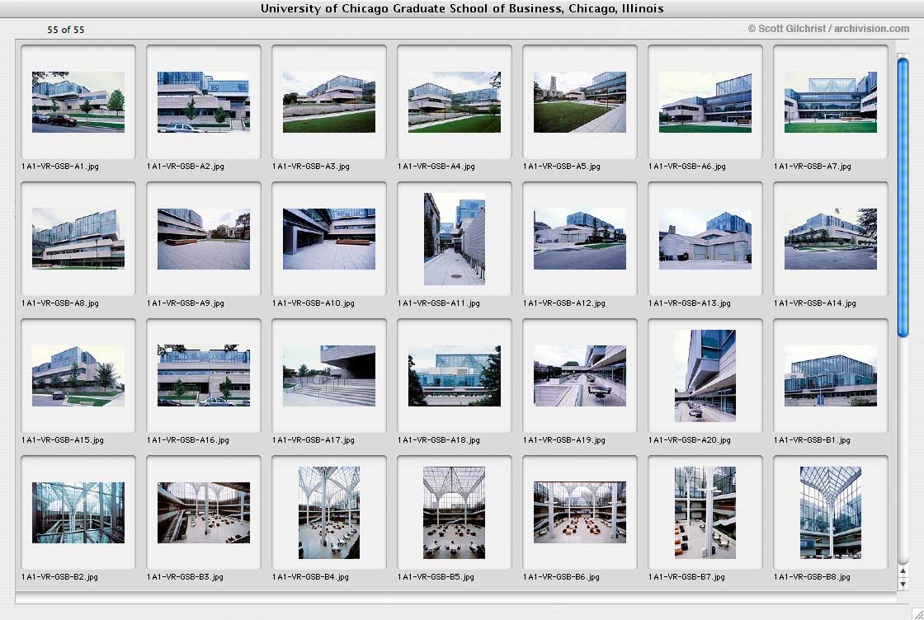The width and height of the screenshot is (924, 620).
Task: Open thumbnail 1A1-VR-GSB-A16.jpg
Action: pos(203,376)
